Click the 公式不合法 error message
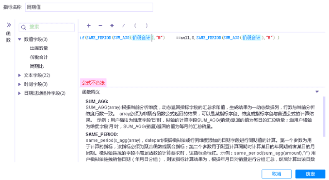This screenshot has width=329, height=180. tap(93, 83)
